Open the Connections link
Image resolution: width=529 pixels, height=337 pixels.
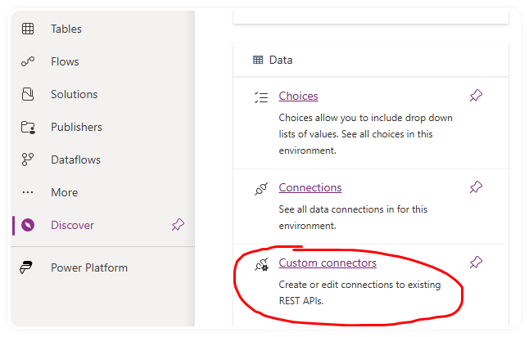[x=310, y=187]
